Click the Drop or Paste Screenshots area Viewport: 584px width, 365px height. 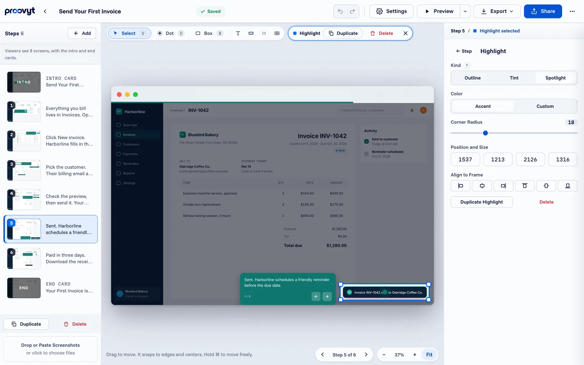(x=51, y=349)
